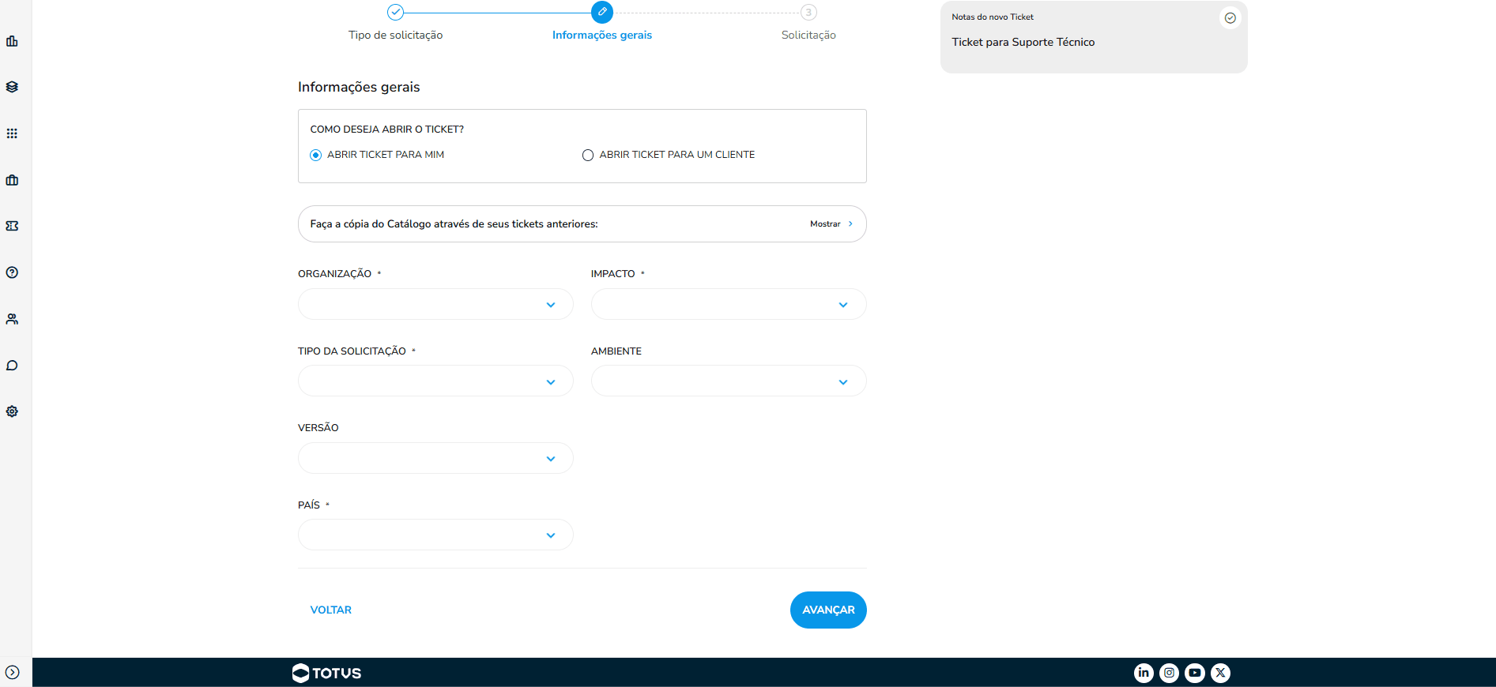The image size is (1496, 687).
Task: Open the stacked layers sidebar icon
Action: 12,87
